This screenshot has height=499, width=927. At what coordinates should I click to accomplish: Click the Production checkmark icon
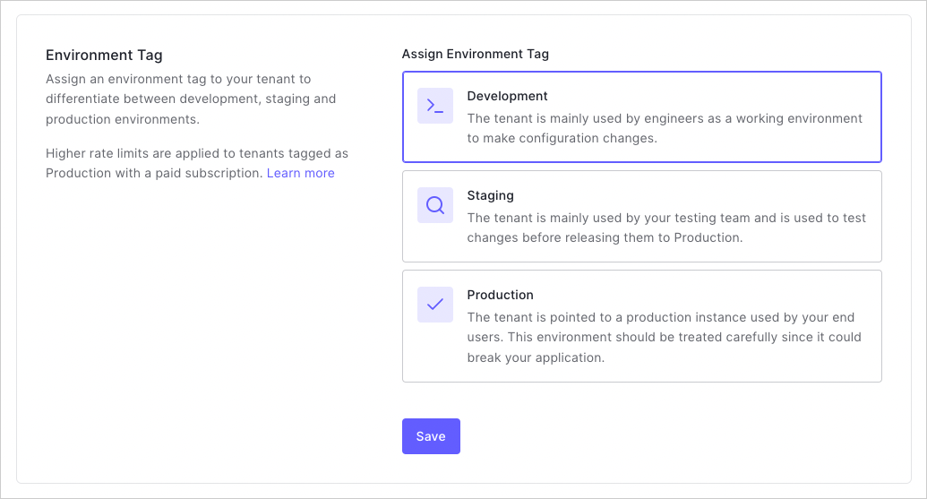(x=434, y=305)
